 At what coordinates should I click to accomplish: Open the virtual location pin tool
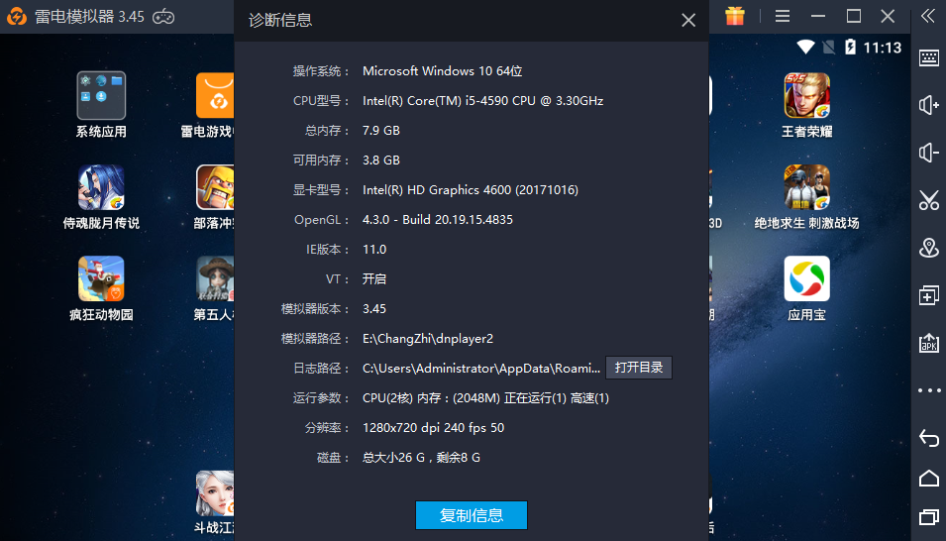928,248
